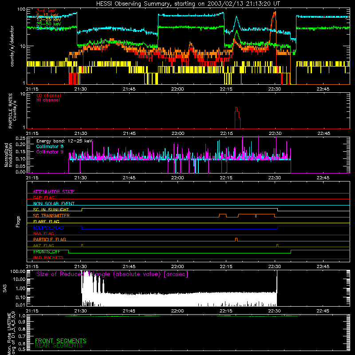Click the 100.00 tick on the SAS y-axis
Viewport: 355px width, 355px height.
pyautogui.click(x=18, y=271)
